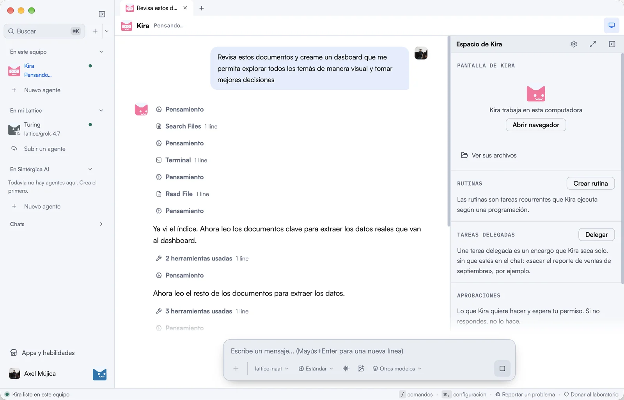Open the Estándar mode dropdown
The width and height of the screenshot is (624, 400).
[x=316, y=368]
